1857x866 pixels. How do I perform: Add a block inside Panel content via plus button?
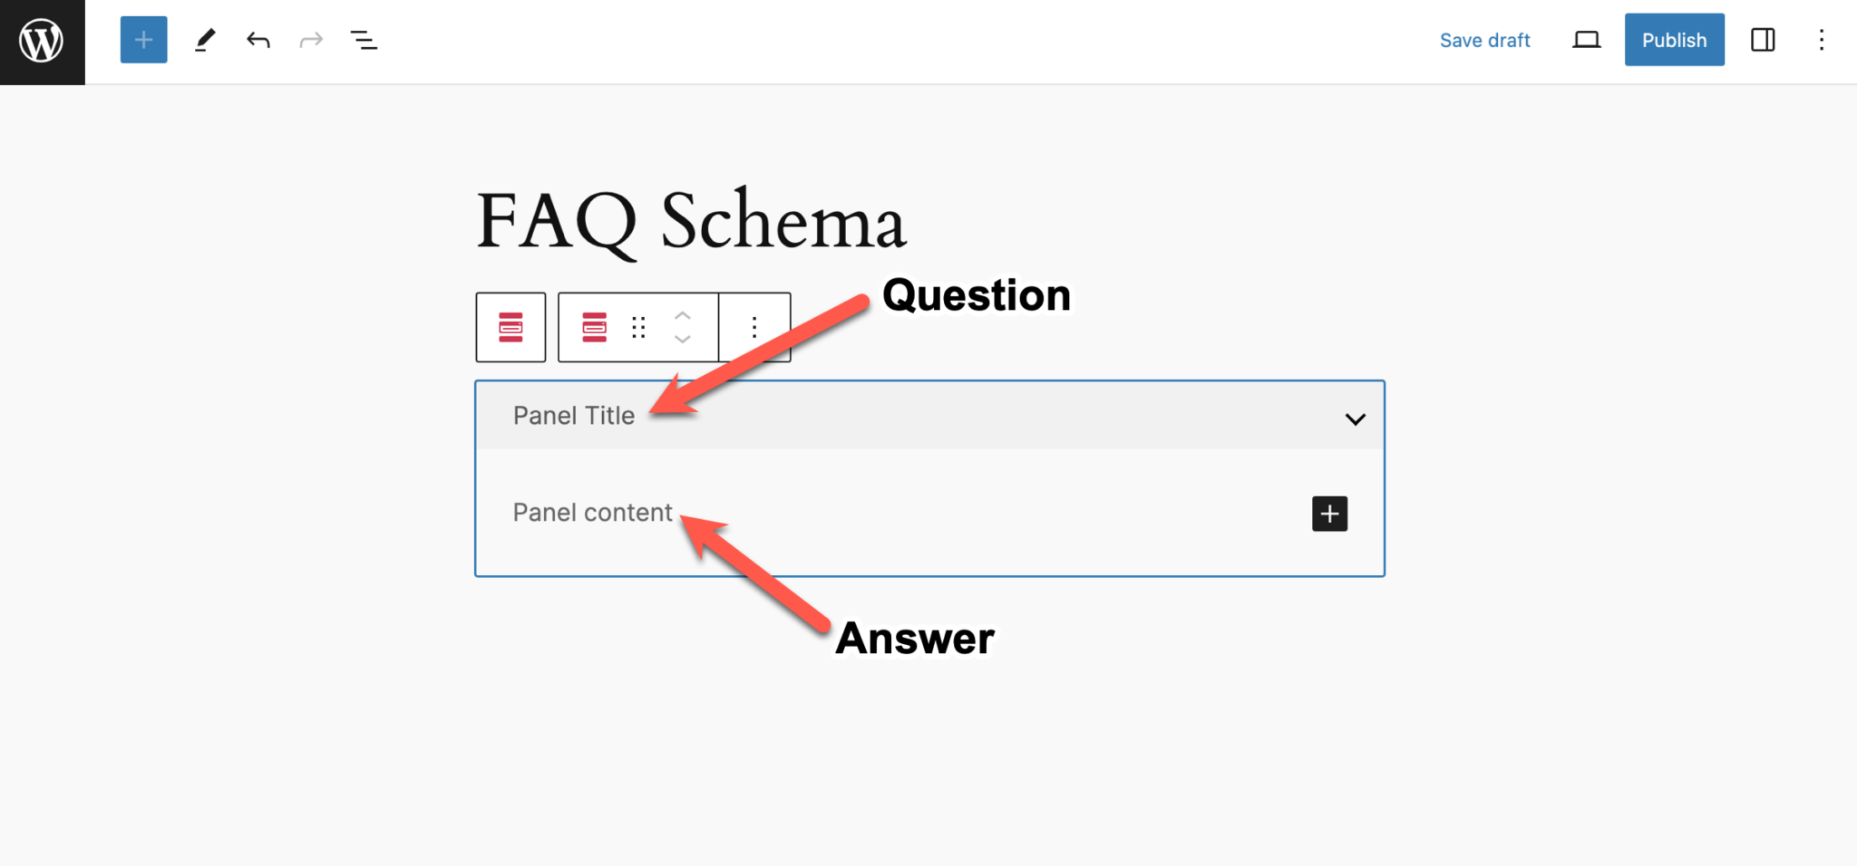[1329, 514]
